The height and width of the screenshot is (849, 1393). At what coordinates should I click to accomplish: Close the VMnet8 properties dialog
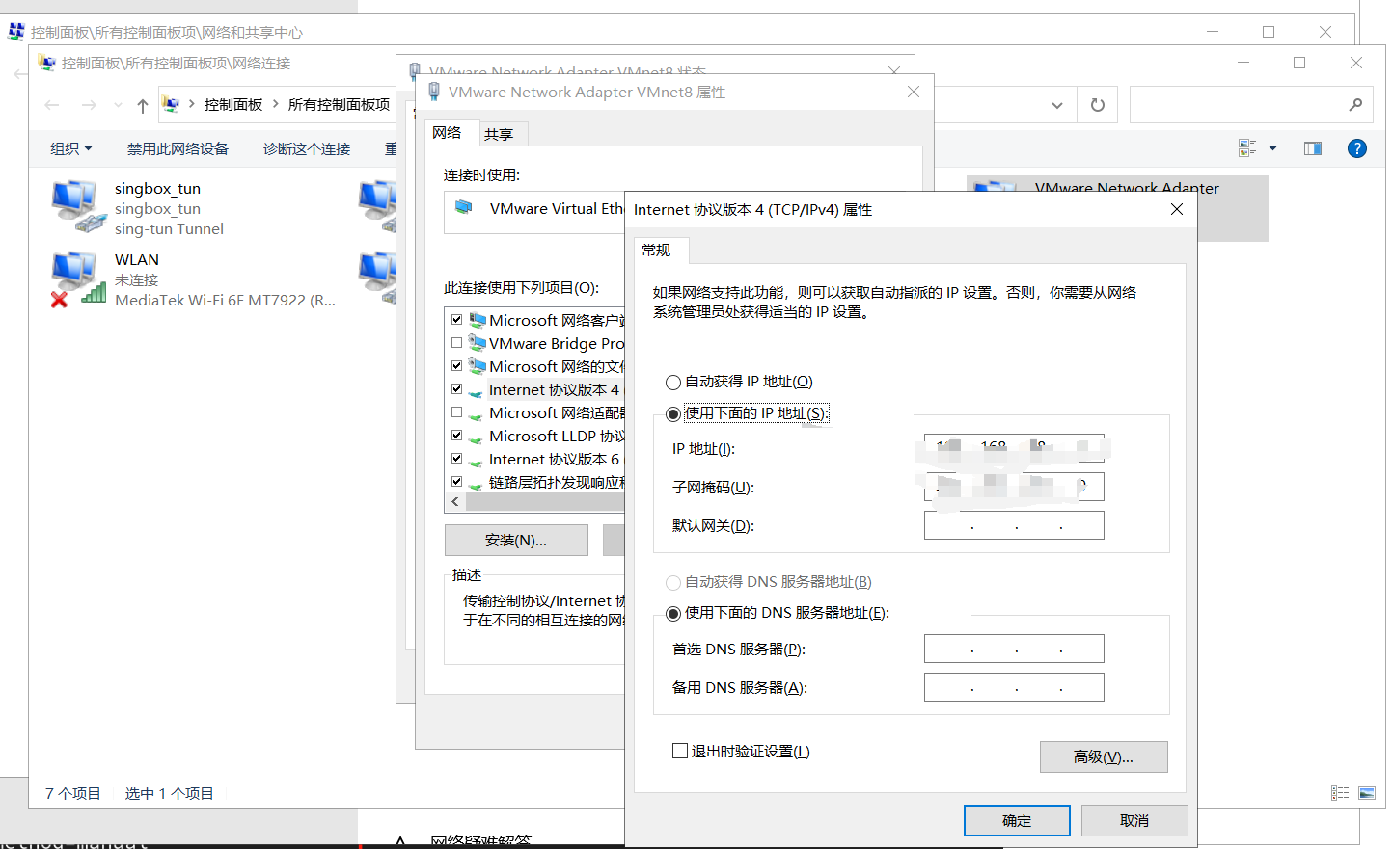[914, 92]
